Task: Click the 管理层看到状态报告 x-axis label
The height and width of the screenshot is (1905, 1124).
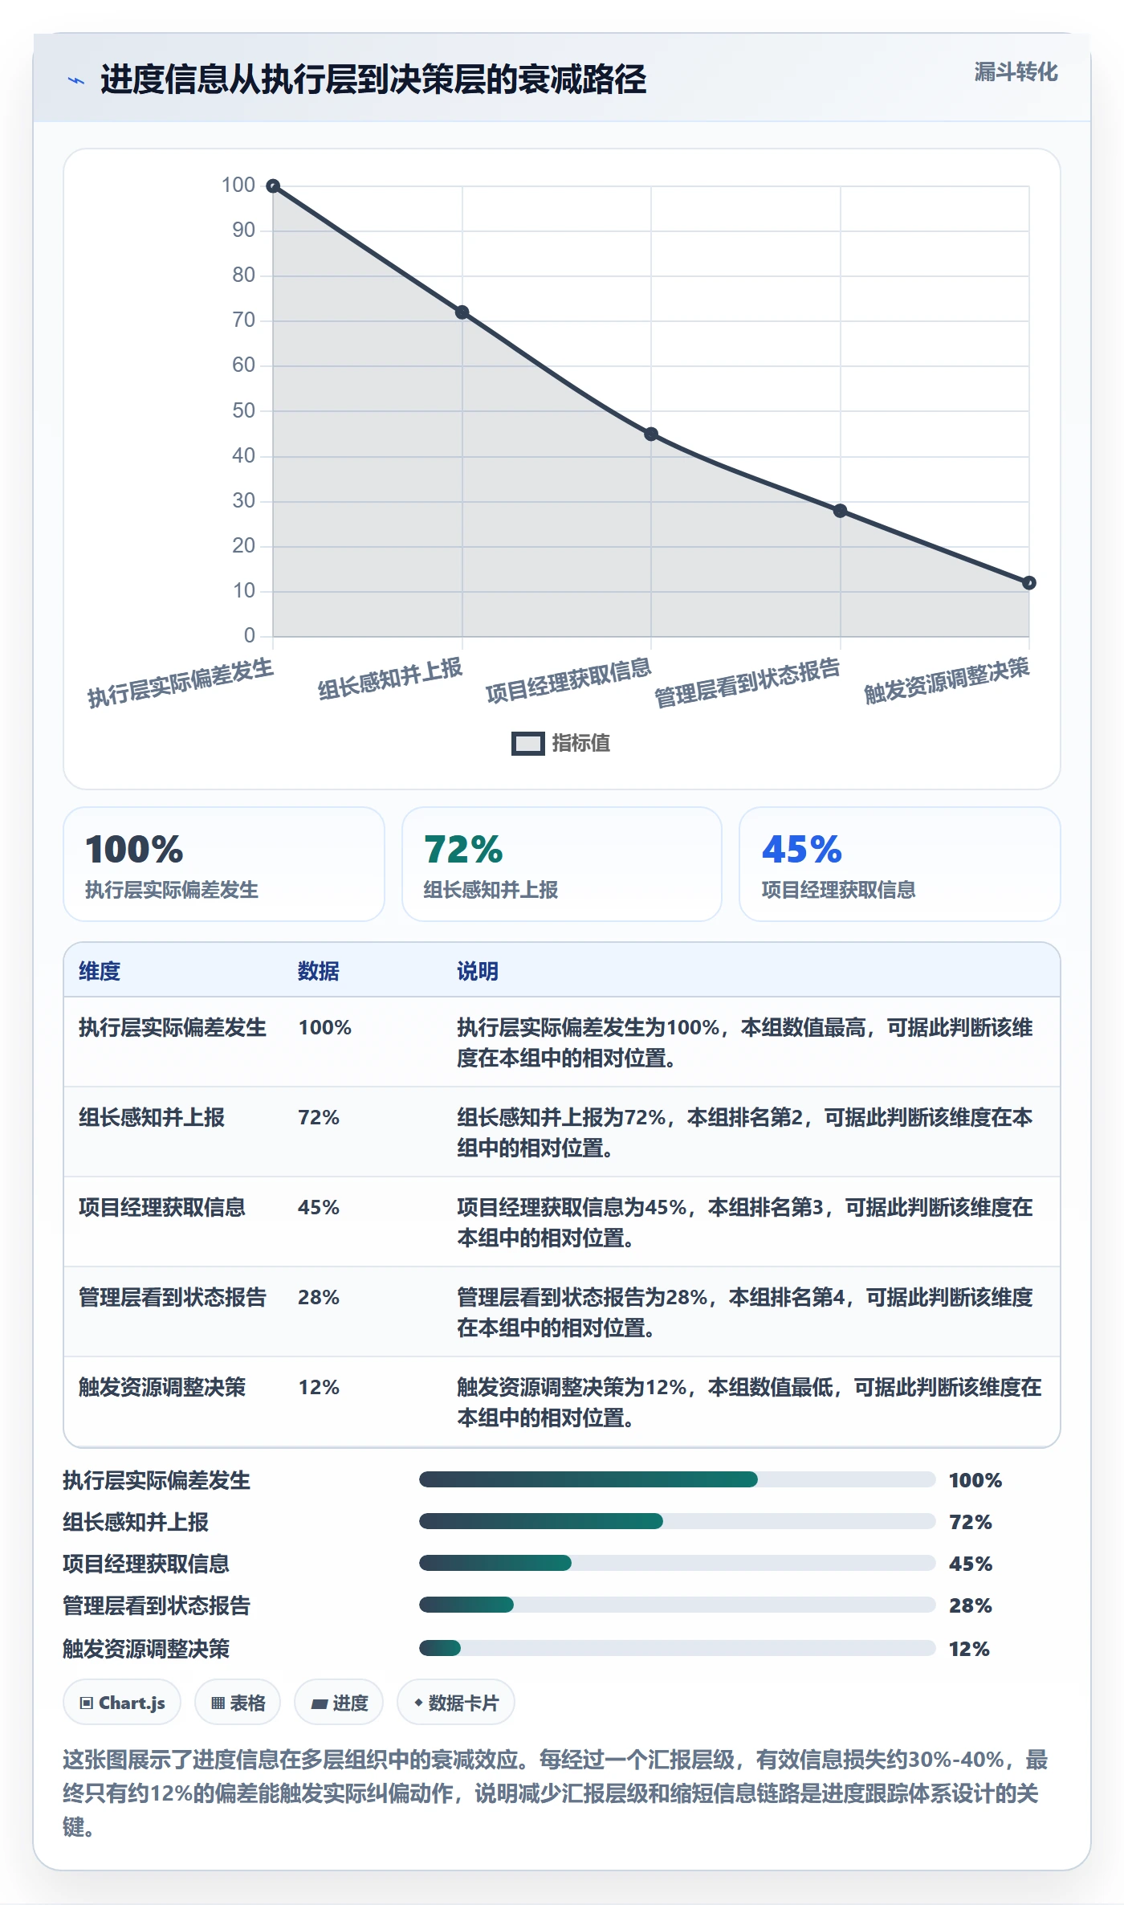Action: [x=747, y=683]
